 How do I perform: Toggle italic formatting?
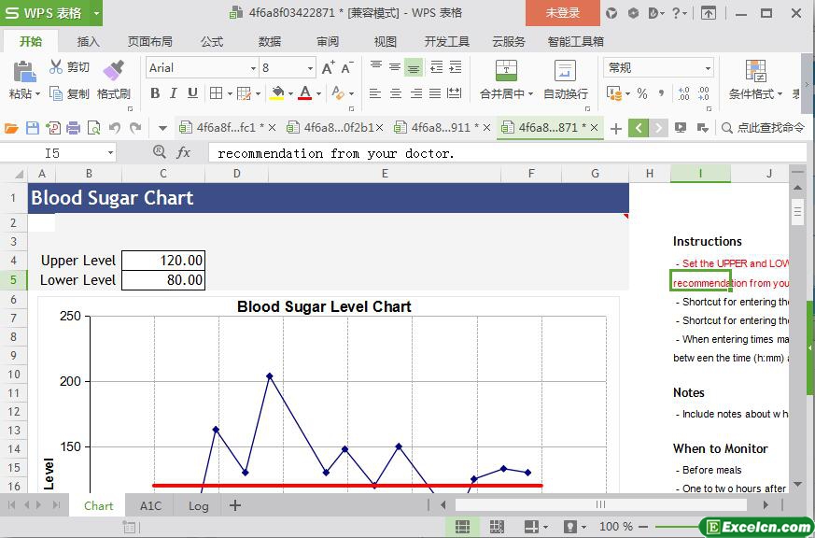(174, 93)
